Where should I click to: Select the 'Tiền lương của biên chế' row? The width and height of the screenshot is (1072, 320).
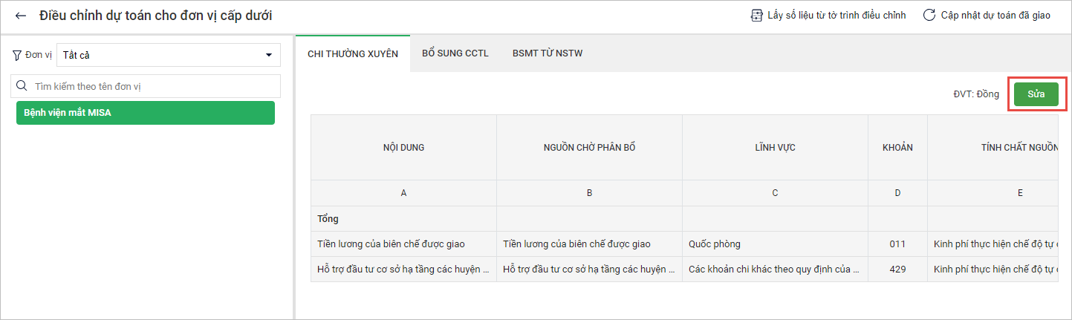click(x=402, y=244)
